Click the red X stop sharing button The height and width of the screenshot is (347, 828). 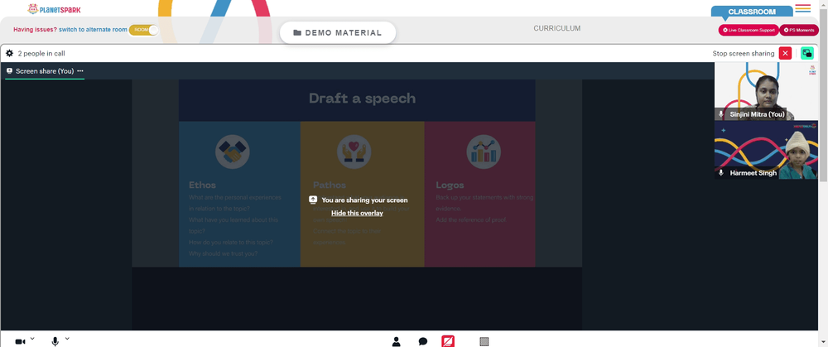point(785,53)
